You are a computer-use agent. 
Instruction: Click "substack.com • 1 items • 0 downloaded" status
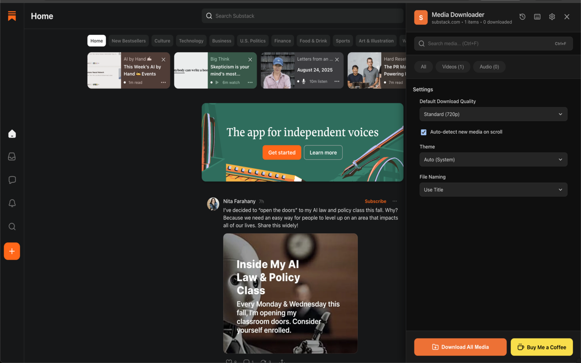click(x=472, y=22)
